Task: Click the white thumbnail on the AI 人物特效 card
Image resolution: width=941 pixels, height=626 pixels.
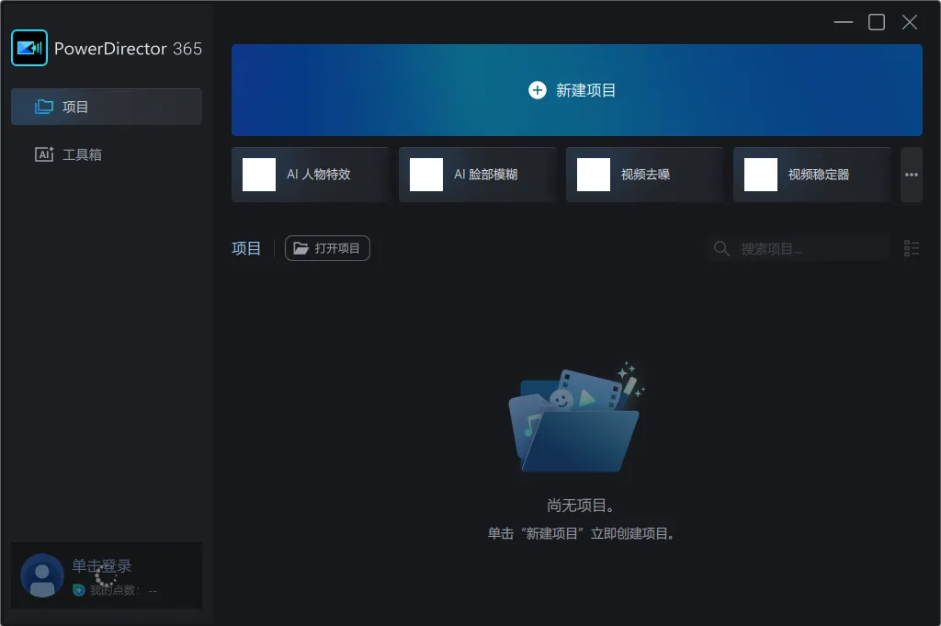Action: click(x=259, y=175)
